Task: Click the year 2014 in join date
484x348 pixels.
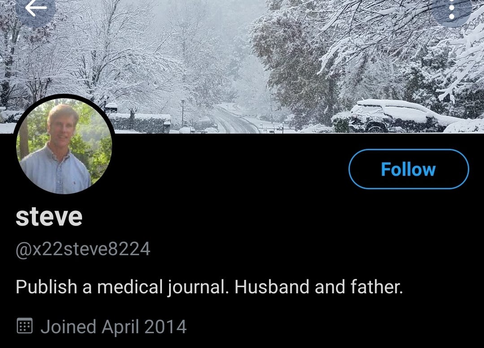Action: click(166, 326)
